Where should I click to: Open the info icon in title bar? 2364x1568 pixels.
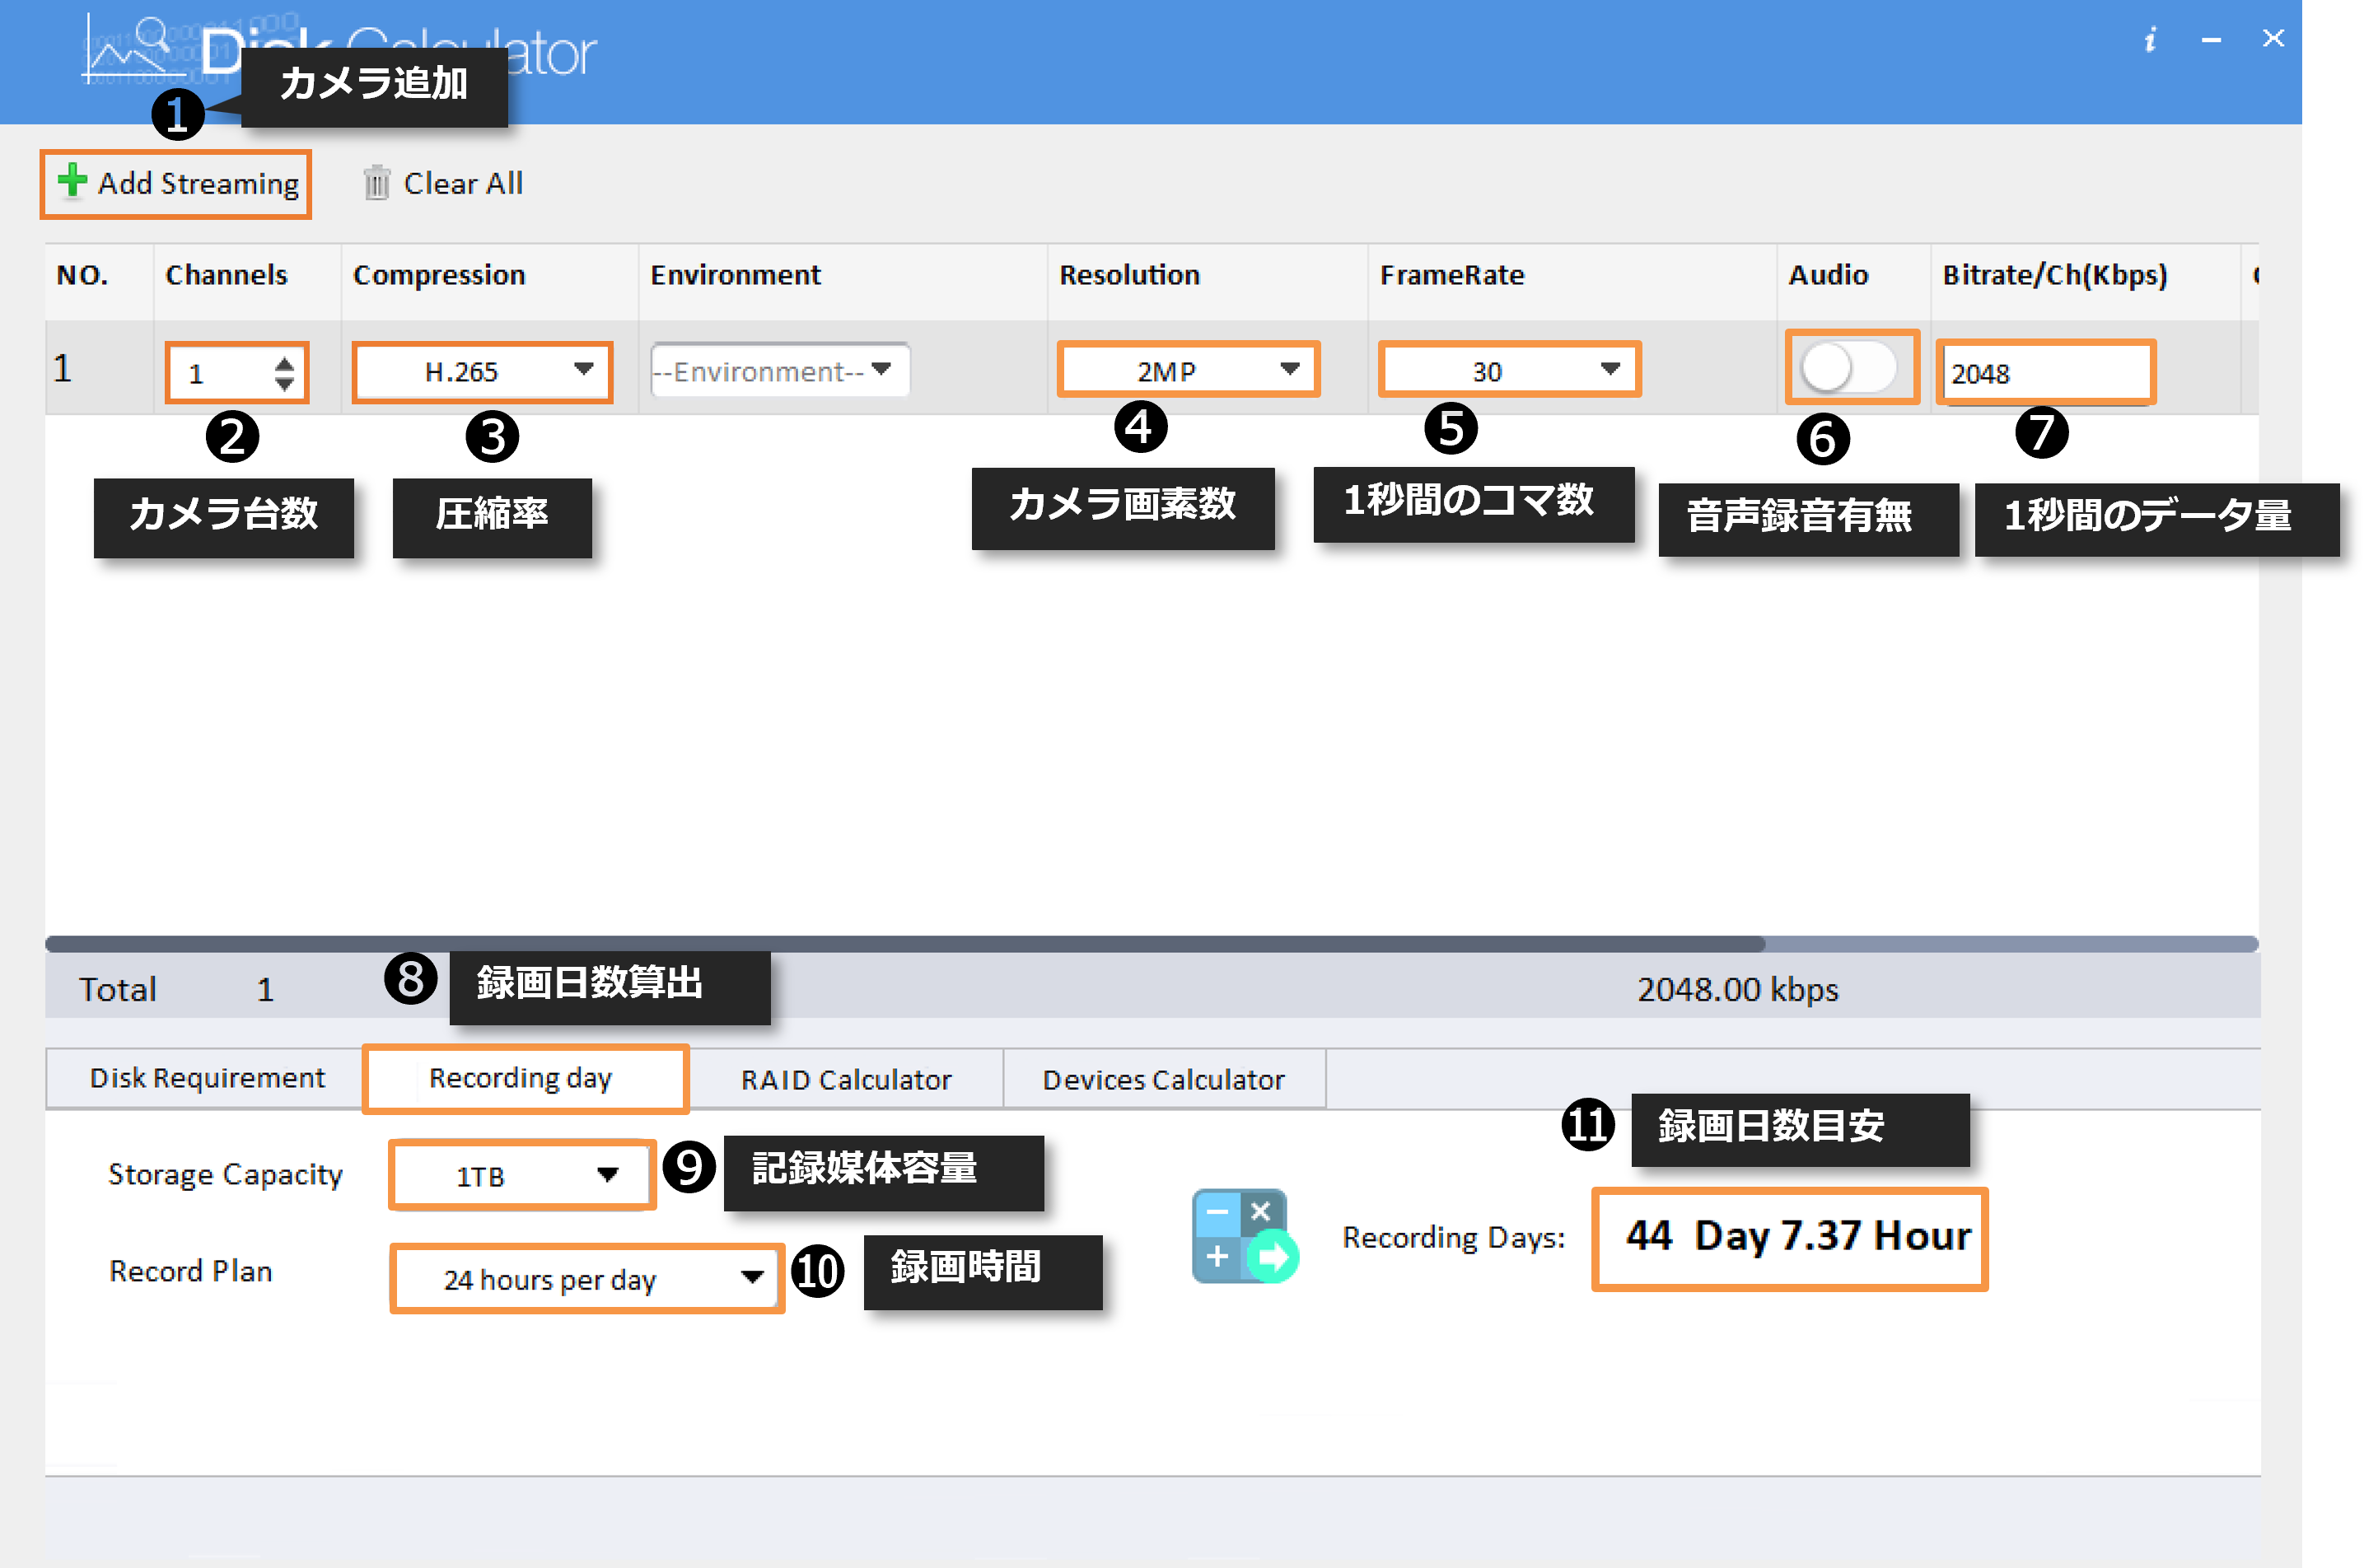[x=2150, y=40]
